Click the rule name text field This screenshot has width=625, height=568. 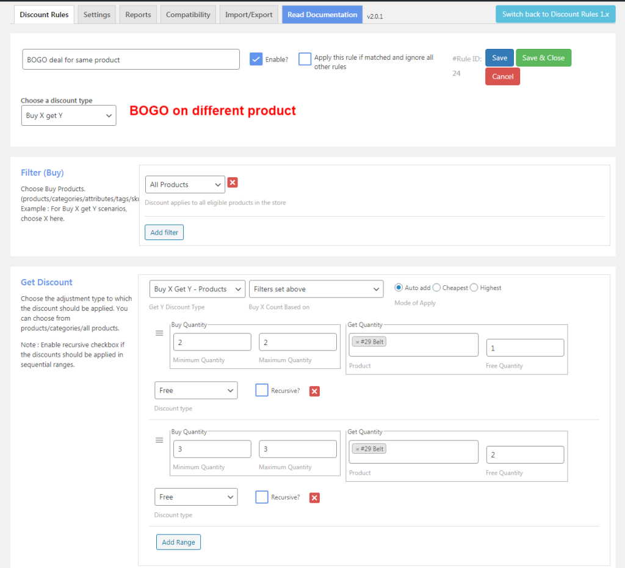point(131,59)
